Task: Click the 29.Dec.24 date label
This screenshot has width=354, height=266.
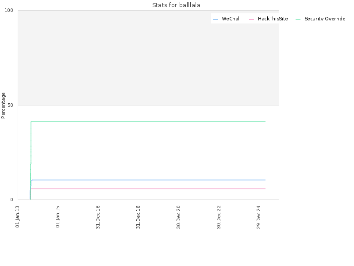Action: tap(259, 217)
